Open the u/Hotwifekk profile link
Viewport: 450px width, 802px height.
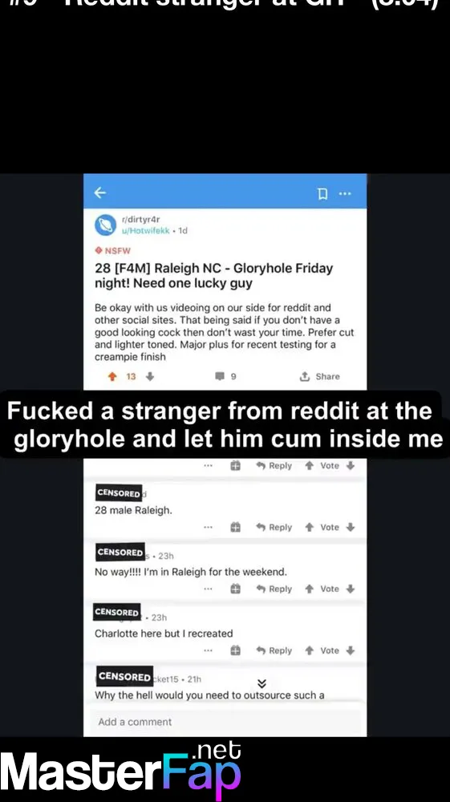[145, 231]
